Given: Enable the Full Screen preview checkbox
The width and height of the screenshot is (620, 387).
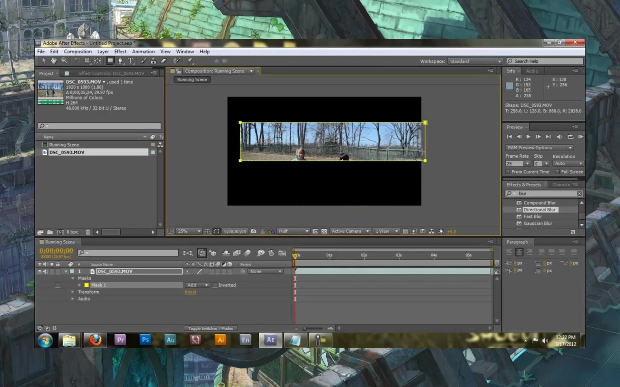Looking at the screenshot, I should 557,172.
